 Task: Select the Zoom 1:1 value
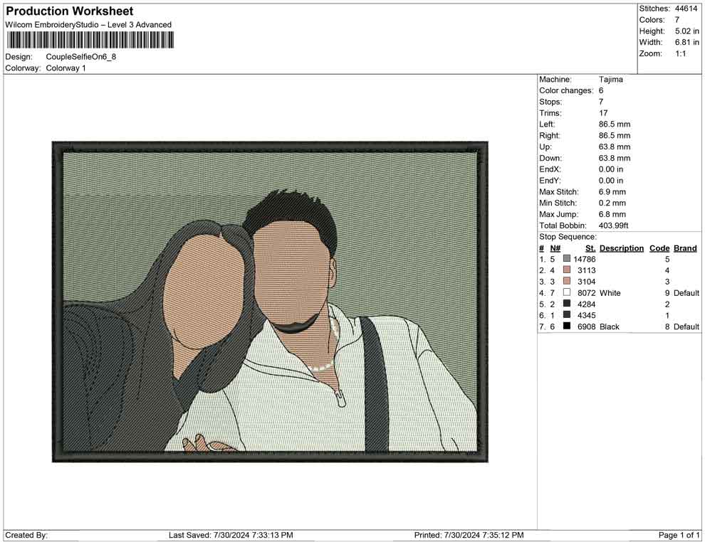(680, 53)
